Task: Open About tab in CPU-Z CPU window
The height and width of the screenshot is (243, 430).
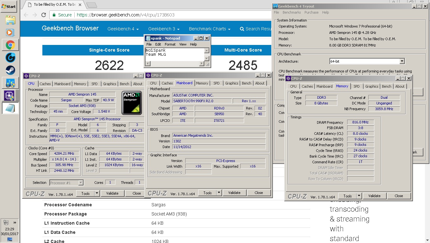Action: click(138, 84)
